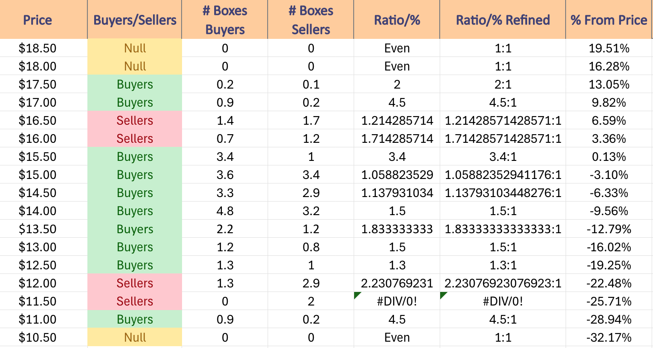Click the 9.82% cell
Viewport: 653px width, 348px height.
point(609,103)
